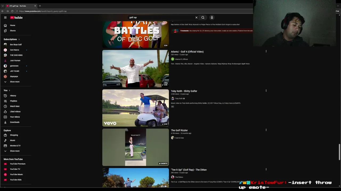Click the CC badge on Toby Keith video
Viewport: 341px width, 191px height.
(172, 107)
